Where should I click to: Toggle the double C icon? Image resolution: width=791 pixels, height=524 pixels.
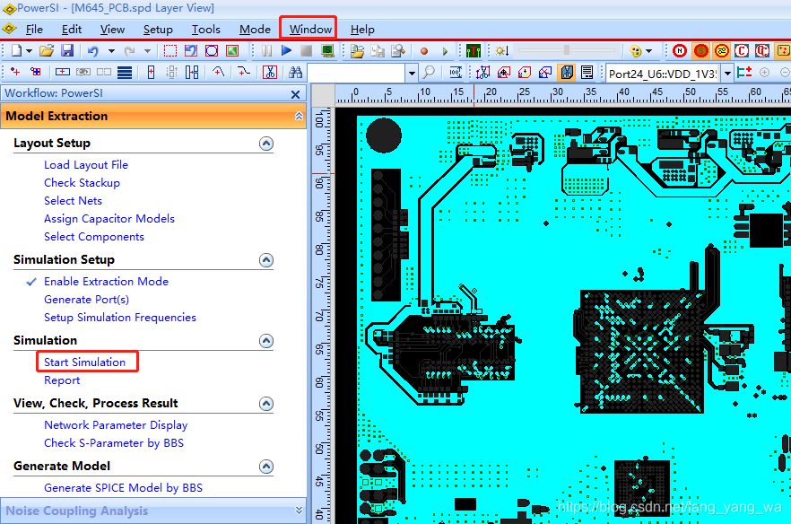click(761, 50)
